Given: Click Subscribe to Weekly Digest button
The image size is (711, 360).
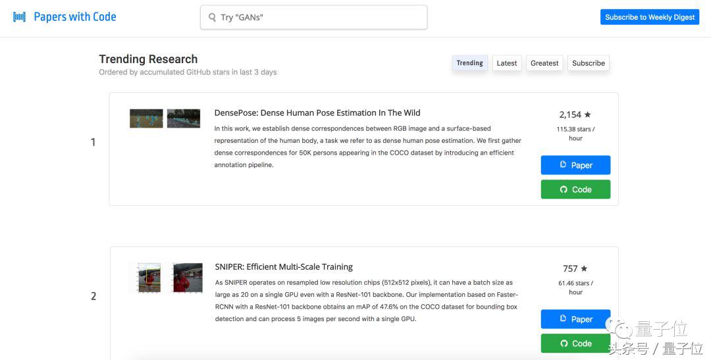Looking at the screenshot, I should (649, 17).
